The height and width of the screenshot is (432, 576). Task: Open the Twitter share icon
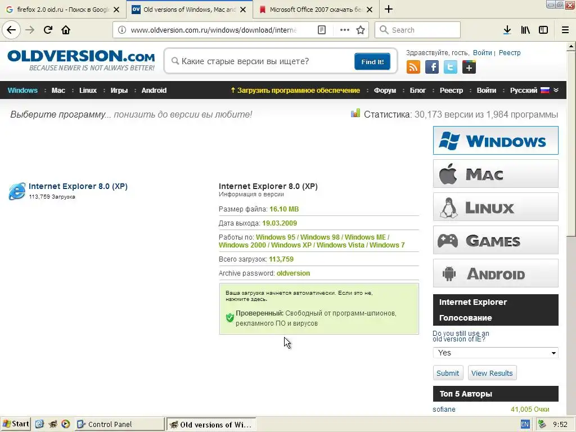[x=451, y=67]
